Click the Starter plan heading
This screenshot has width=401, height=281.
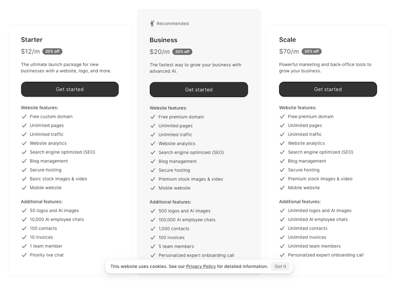(32, 39)
